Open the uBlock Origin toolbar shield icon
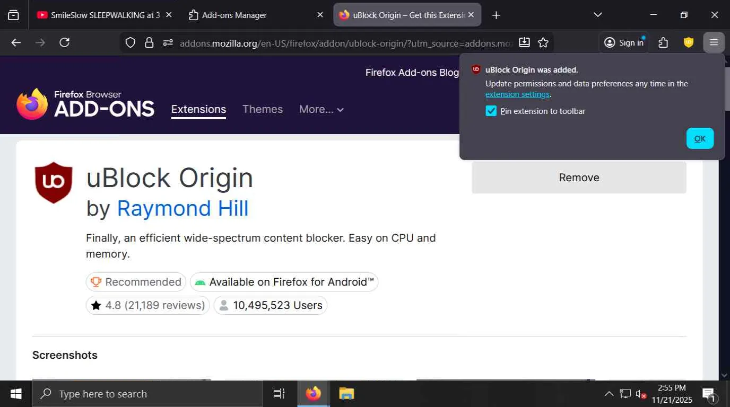This screenshot has width=730, height=407. [x=689, y=42]
